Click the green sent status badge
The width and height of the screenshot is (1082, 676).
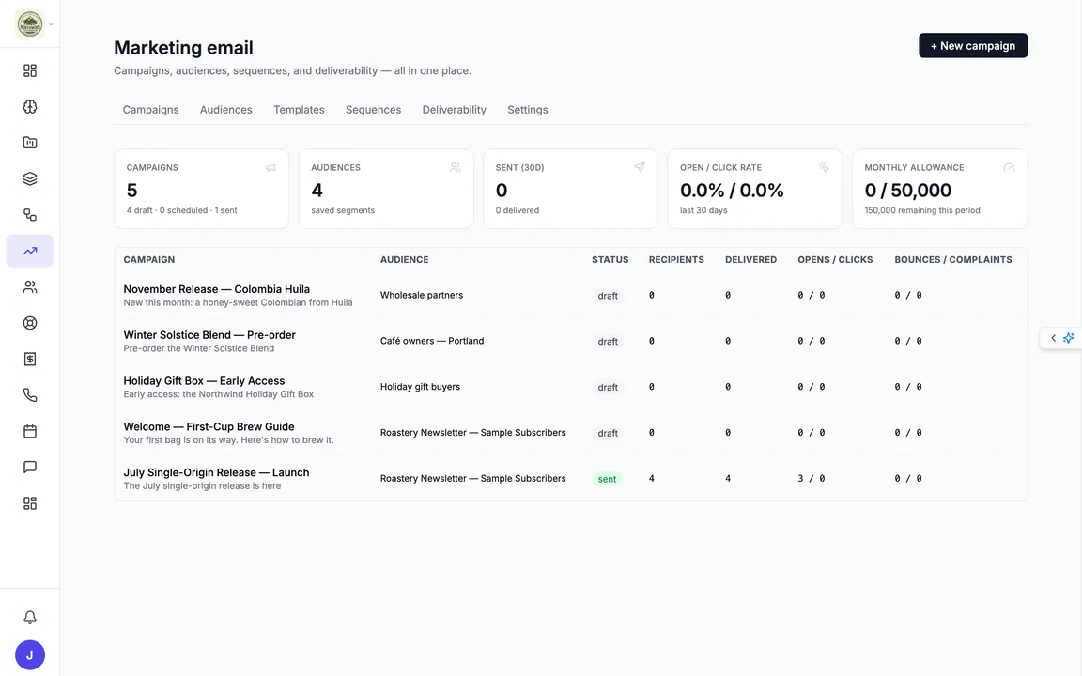(608, 479)
